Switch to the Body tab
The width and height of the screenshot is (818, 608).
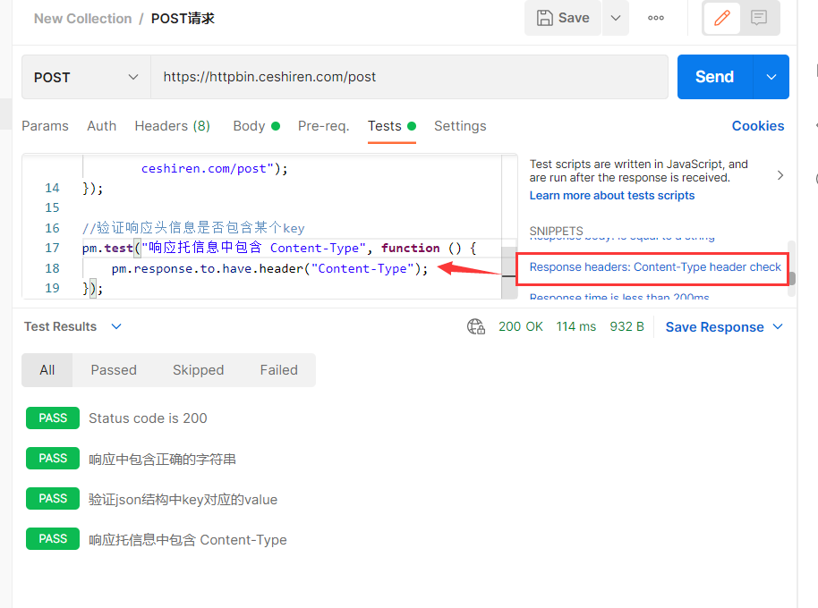point(256,126)
